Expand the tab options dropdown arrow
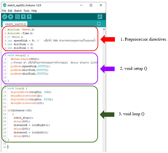 [99, 24]
